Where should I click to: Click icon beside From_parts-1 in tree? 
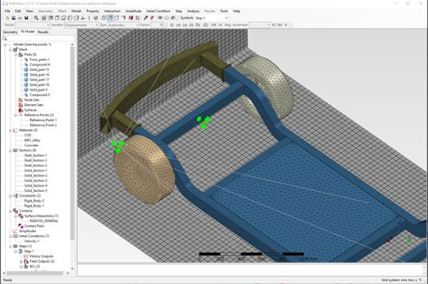tap(26, 59)
